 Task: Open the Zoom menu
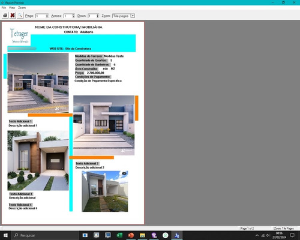(x=22, y=8)
